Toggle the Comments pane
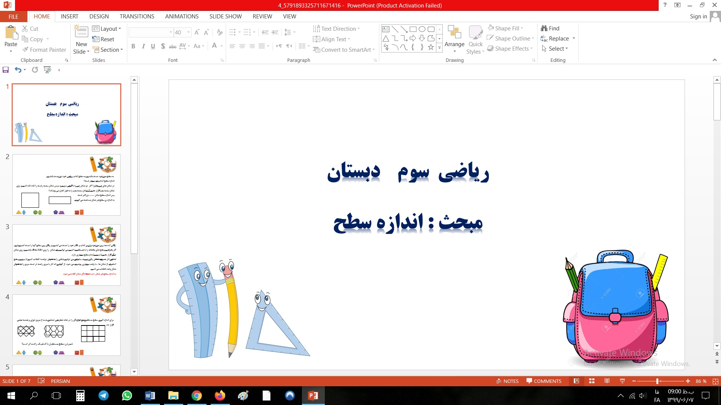The image size is (721, 405). coord(544,381)
